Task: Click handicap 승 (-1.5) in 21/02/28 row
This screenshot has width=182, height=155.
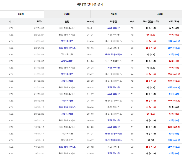Action: [x=151, y=81]
